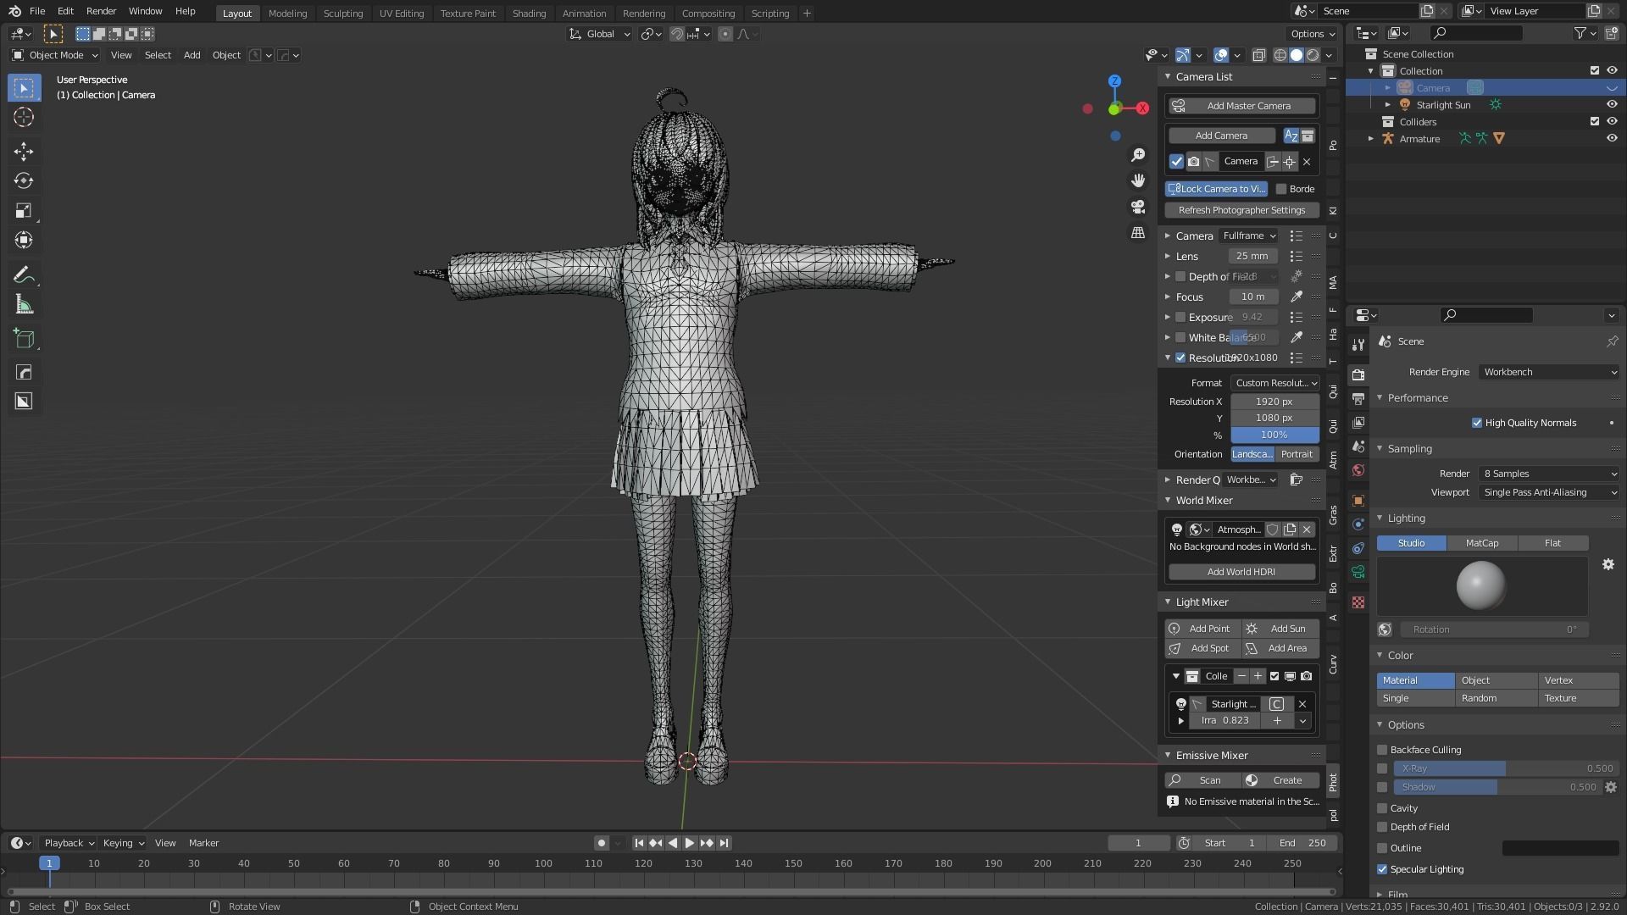
Task: Enable Backface Culling checkbox
Action: 1382,750
